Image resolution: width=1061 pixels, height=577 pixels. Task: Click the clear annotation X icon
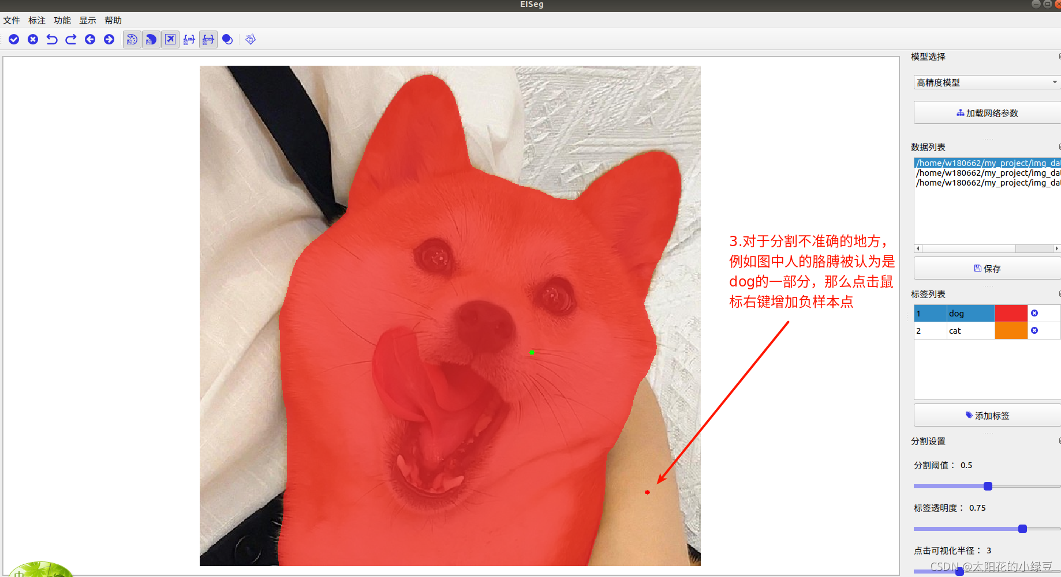(33, 39)
